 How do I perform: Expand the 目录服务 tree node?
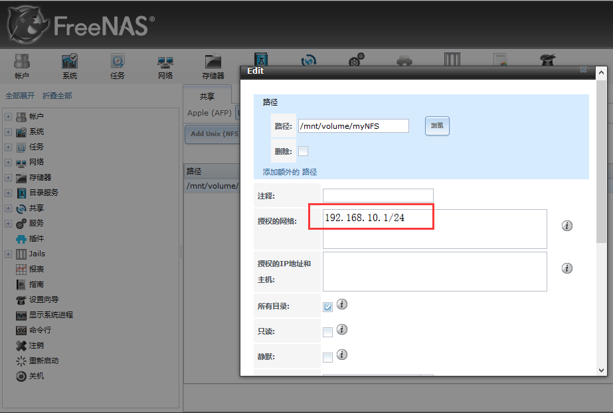click(x=8, y=193)
